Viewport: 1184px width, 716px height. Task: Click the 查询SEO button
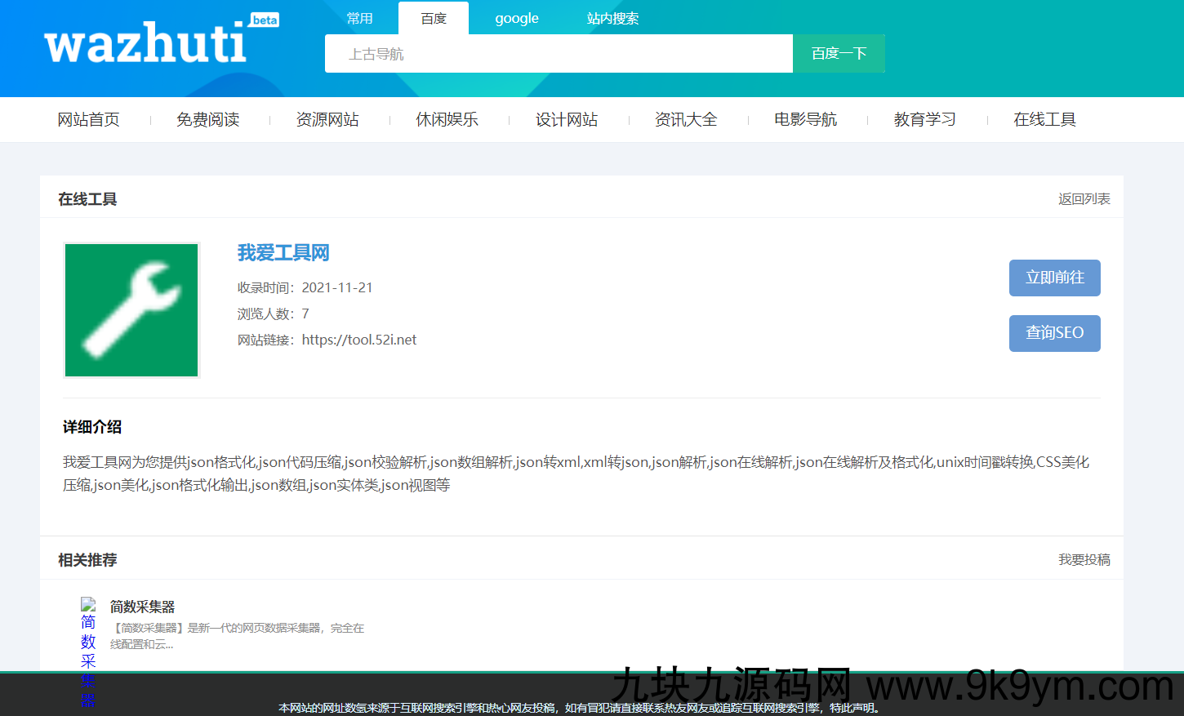tap(1054, 333)
